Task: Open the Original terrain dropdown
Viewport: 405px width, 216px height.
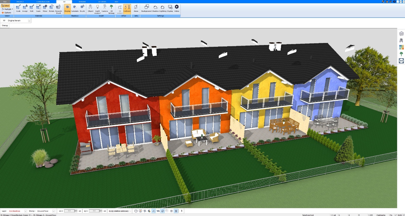Action: (28, 20)
